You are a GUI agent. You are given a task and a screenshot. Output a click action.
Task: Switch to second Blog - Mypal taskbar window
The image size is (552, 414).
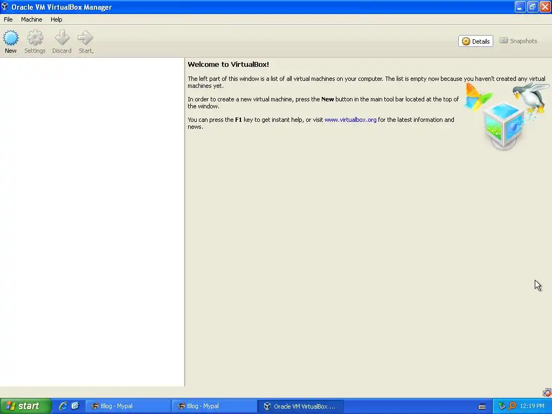pos(215,406)
